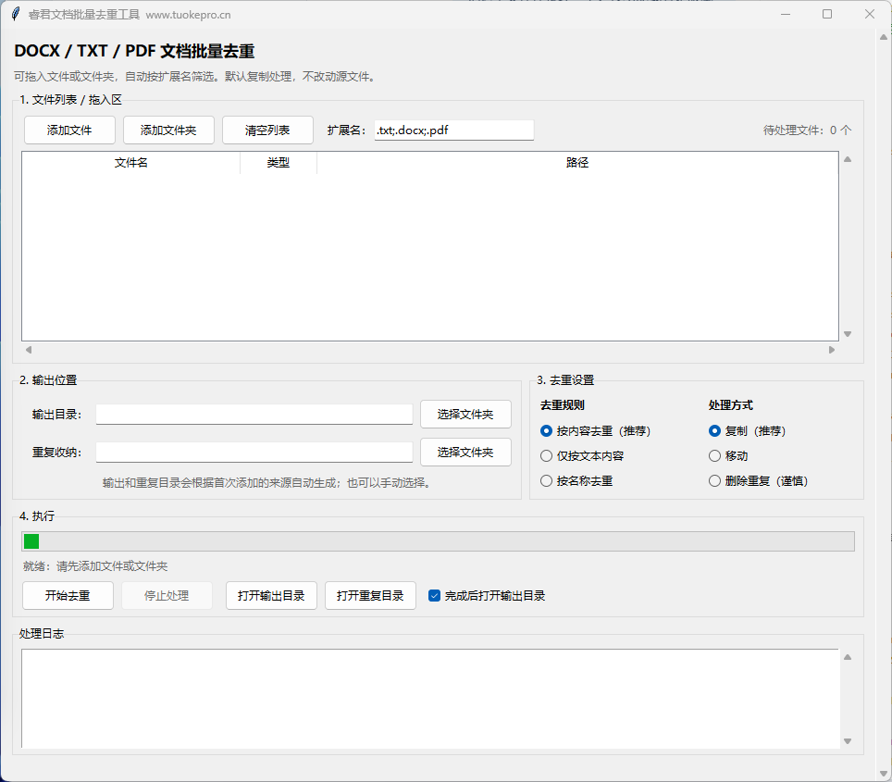Choose folder for 重复收纳

(465, 453)
